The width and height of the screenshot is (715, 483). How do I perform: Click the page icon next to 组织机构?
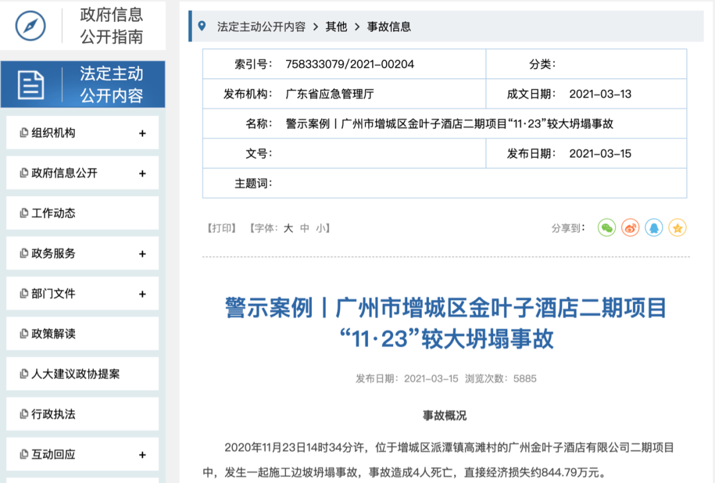(24, 133)
